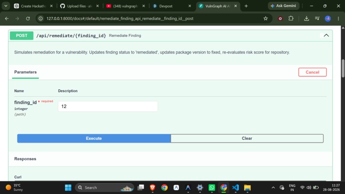
Task: Click the tray icon beside ENG indicator
Action: click(x=282, y=188)
